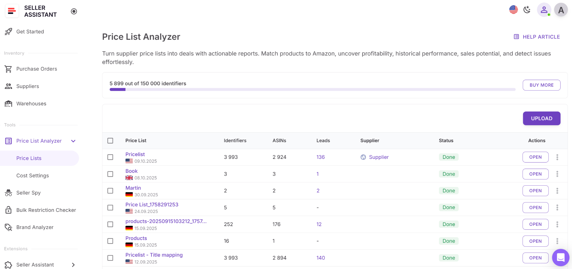Check the select-all checkbox in table header
Viewport: 572px width, 269px height.
pyautogui.click(x=110, y=141)
